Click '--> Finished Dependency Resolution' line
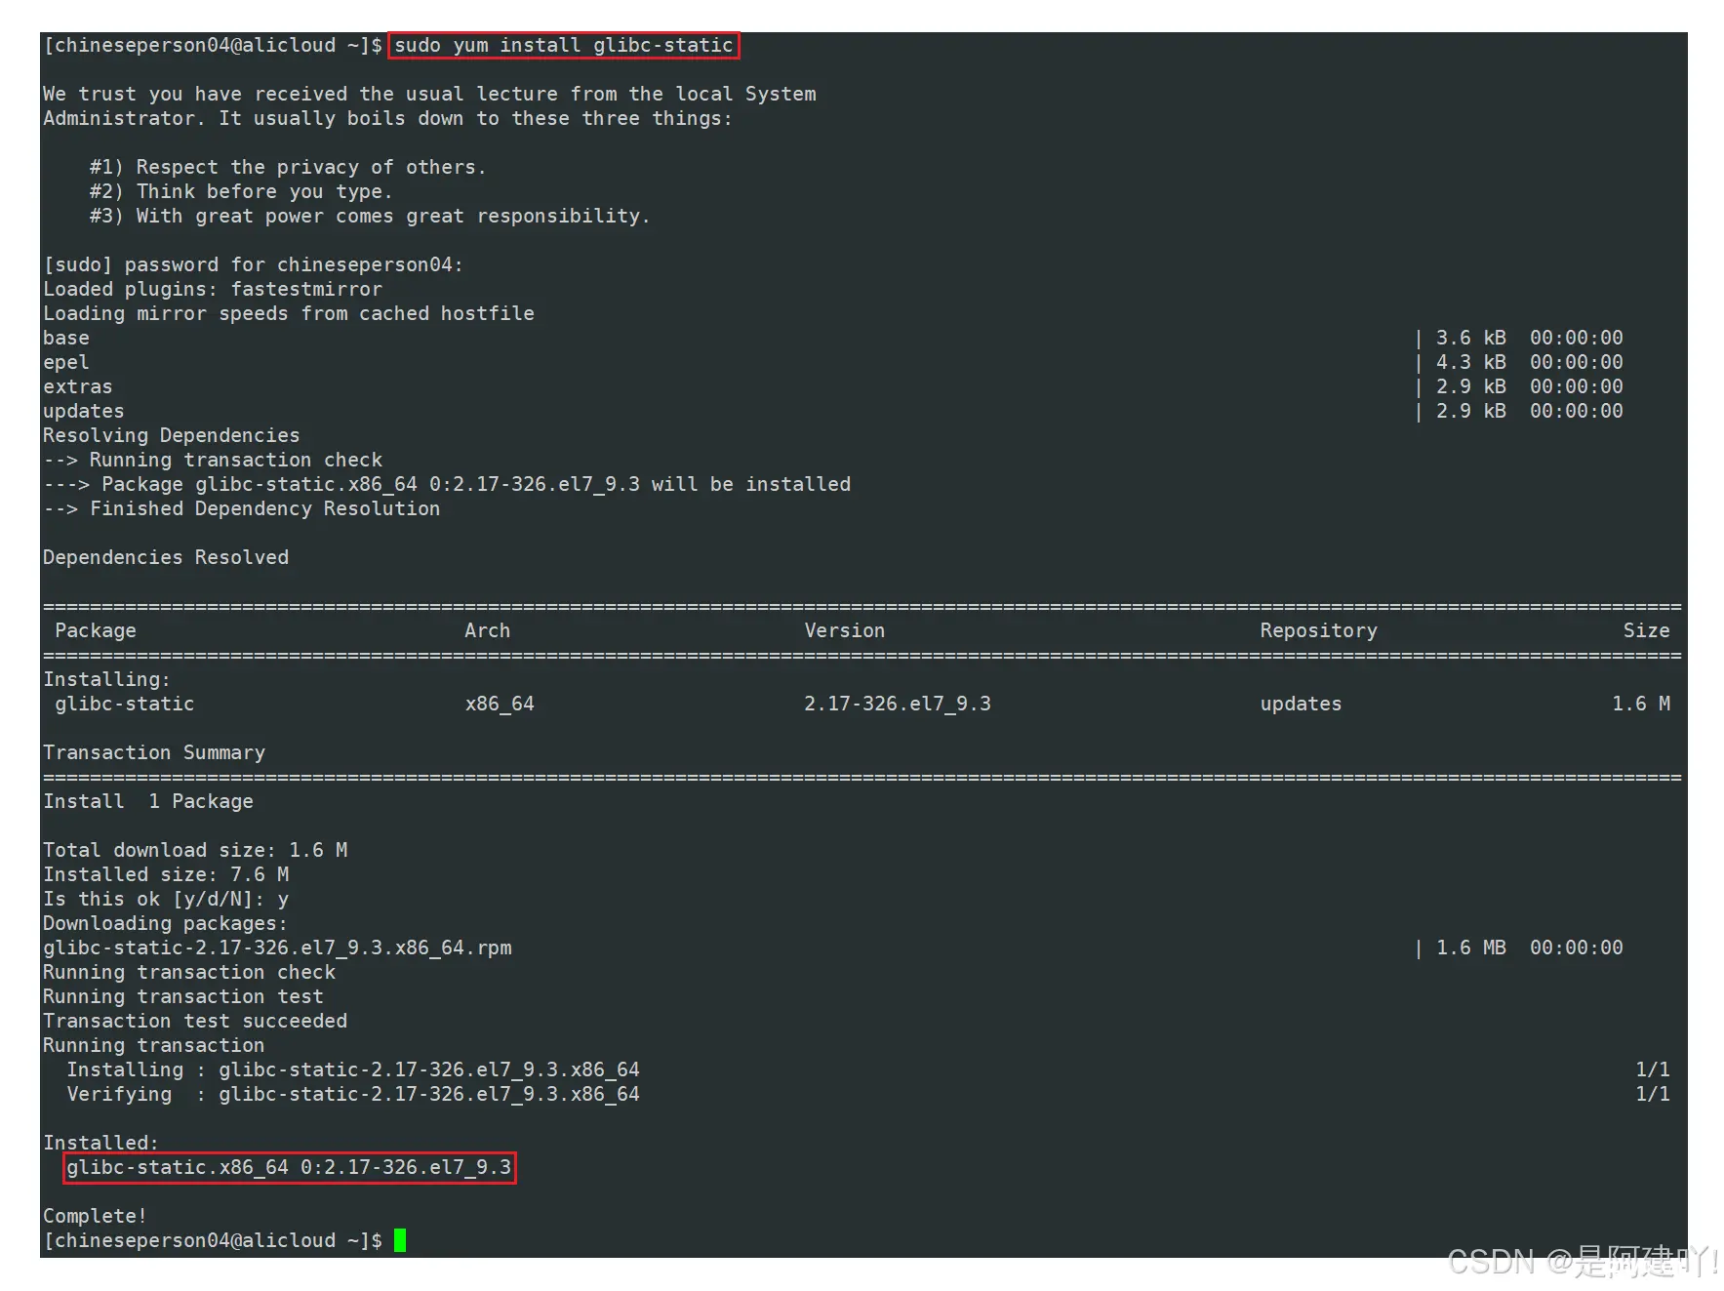This screenshot has height=1291, width=1724. tap(242, 508)
